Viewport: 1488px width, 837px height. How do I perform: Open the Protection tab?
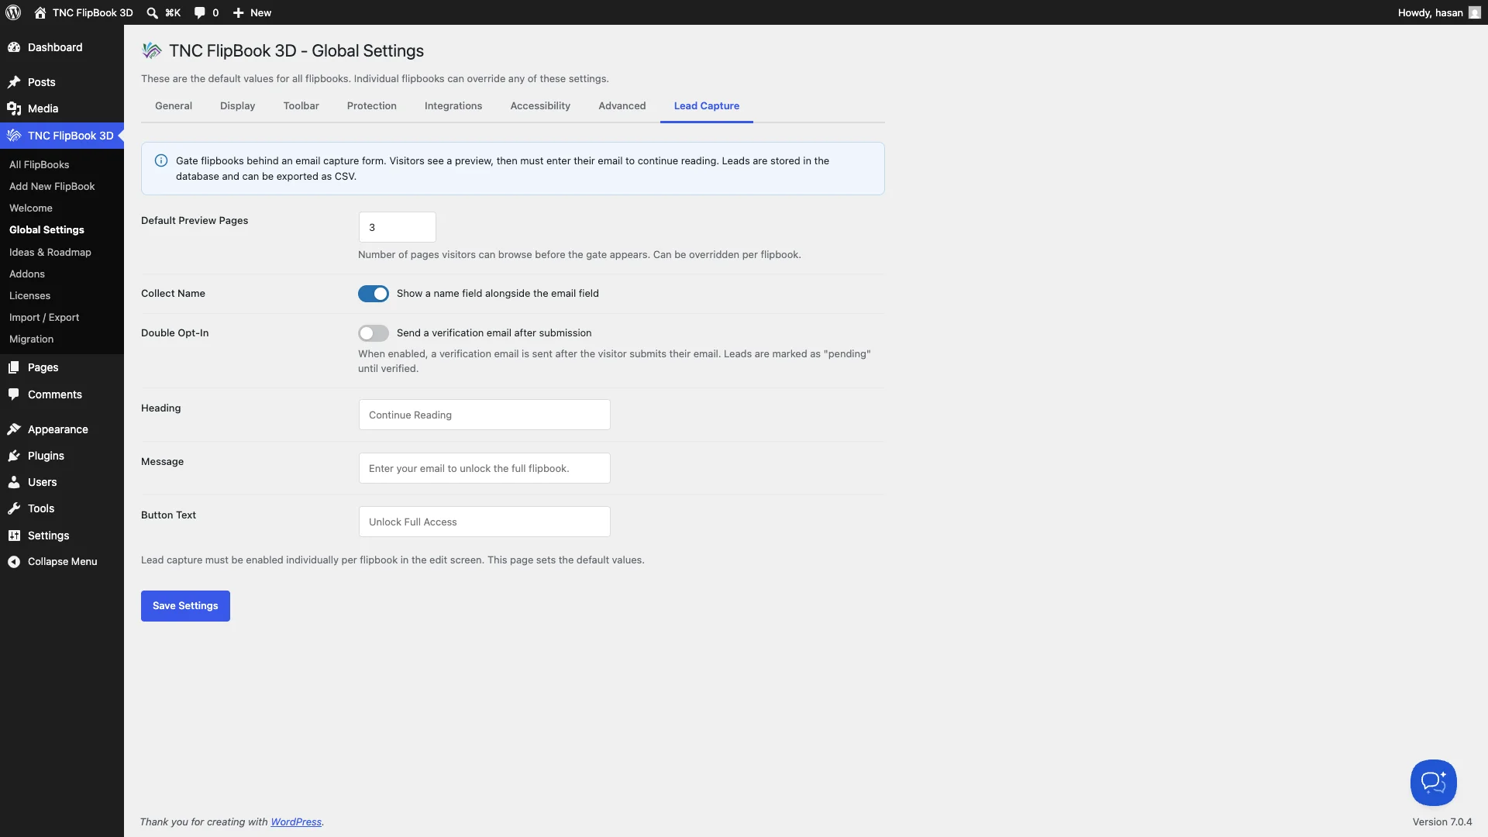[372, 106]
